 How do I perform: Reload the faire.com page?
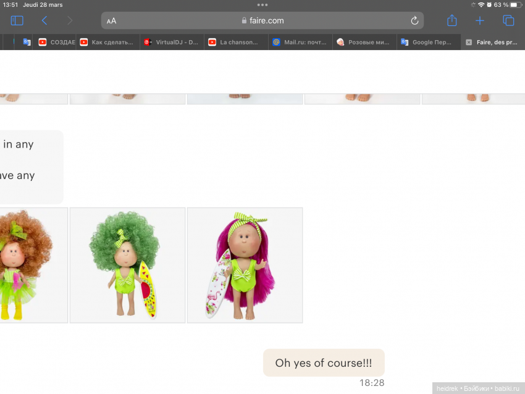click(x=414, y=20)
